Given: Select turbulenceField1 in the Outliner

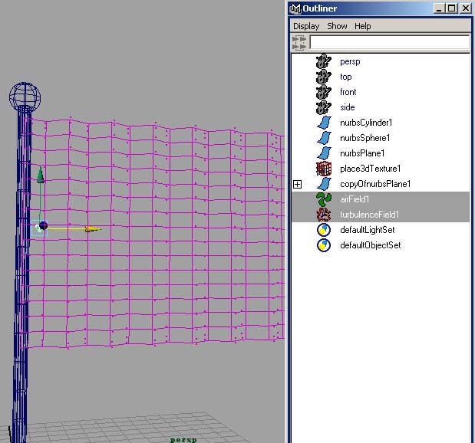Looking at the screenshot, I should click(370, 215).
